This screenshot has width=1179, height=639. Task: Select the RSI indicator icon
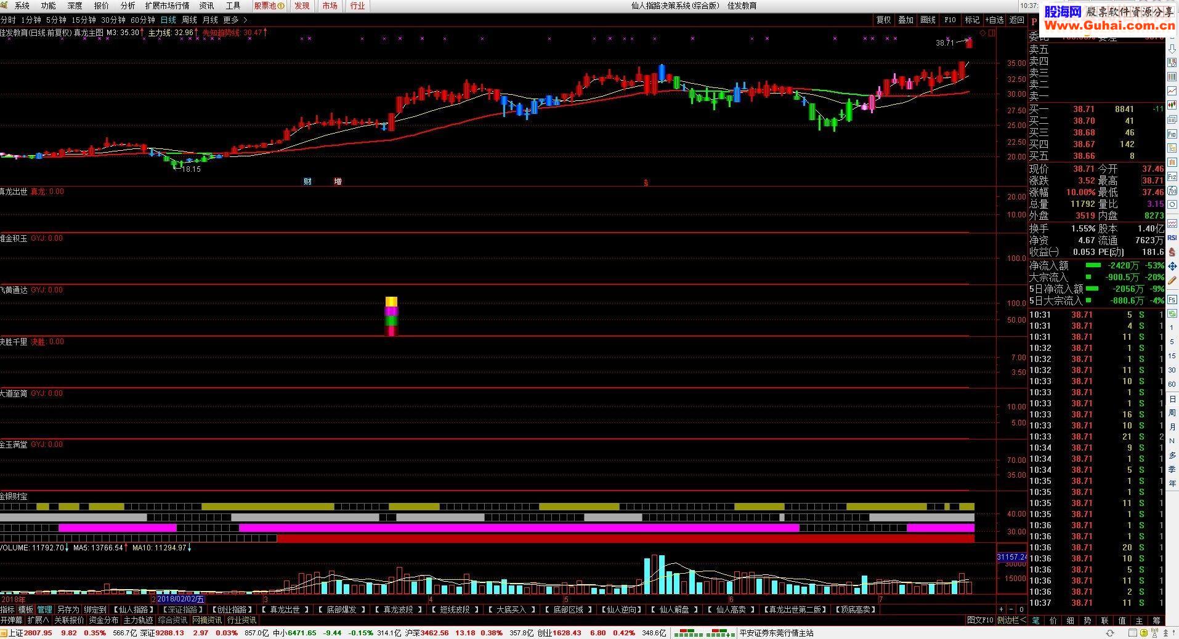(x=1172, y=237)
